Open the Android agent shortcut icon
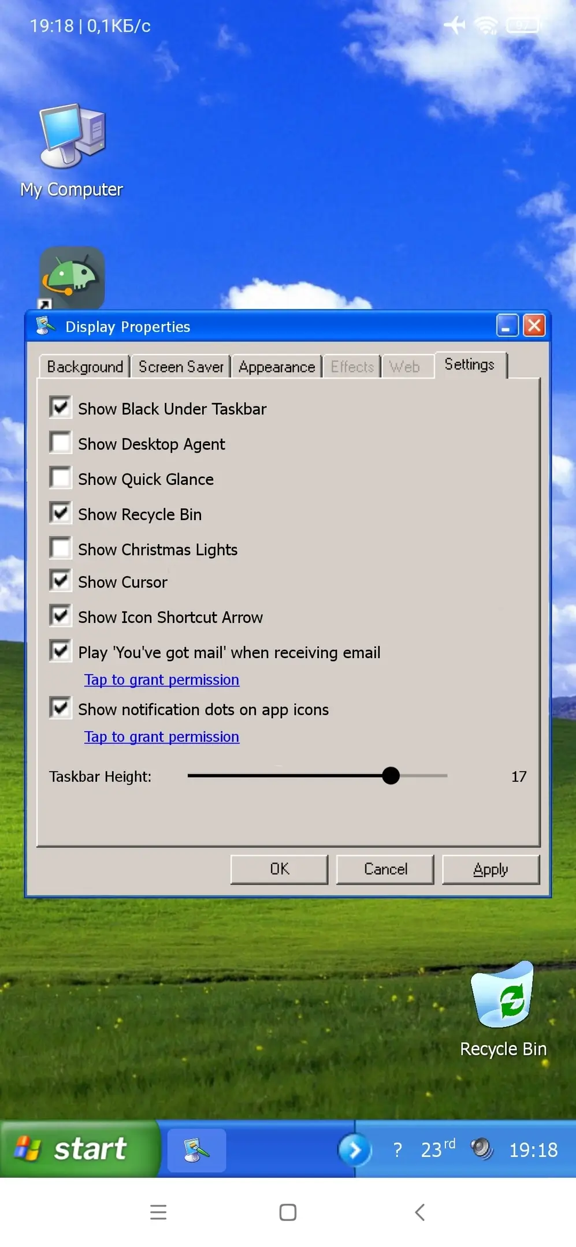Viewport: 576px width, 1247px height. tap(72, 278)
